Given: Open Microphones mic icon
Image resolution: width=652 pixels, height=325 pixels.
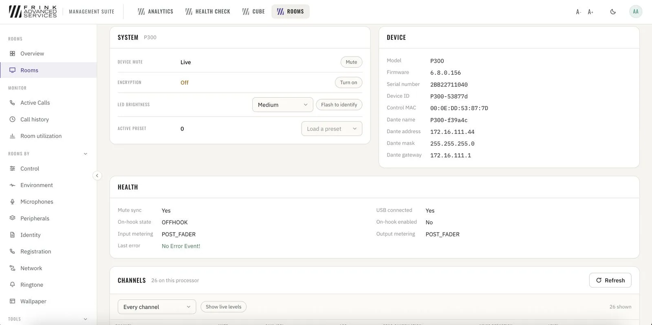Looking at the screenshot, I should (12, 201).
